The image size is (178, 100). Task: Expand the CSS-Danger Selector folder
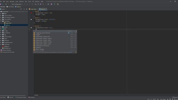click(1, 17)
